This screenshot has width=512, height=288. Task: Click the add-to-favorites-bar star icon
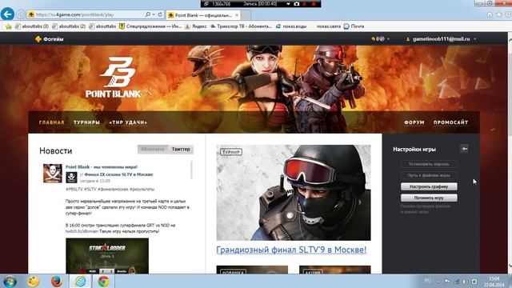coord(8,26)
